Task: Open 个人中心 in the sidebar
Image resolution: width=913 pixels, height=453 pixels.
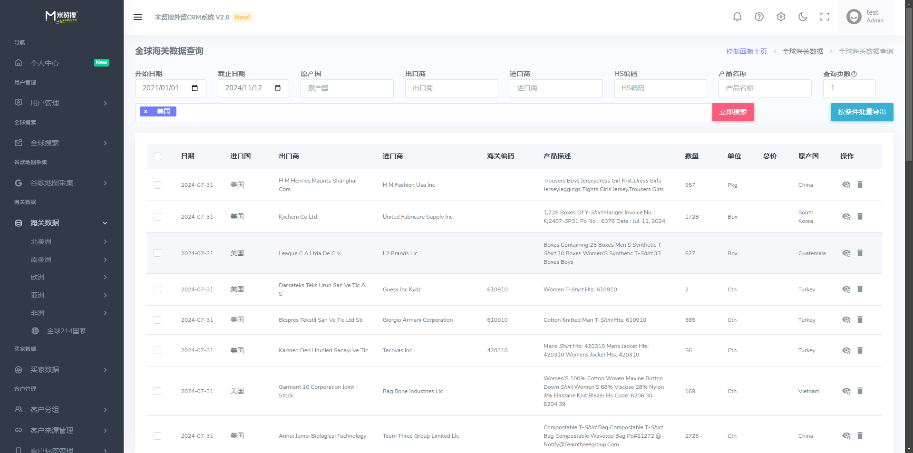Action: click(x=62, y=63)
